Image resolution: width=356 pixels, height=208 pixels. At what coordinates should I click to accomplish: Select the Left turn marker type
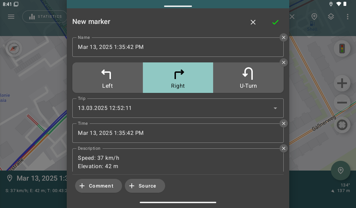[107, 78]
